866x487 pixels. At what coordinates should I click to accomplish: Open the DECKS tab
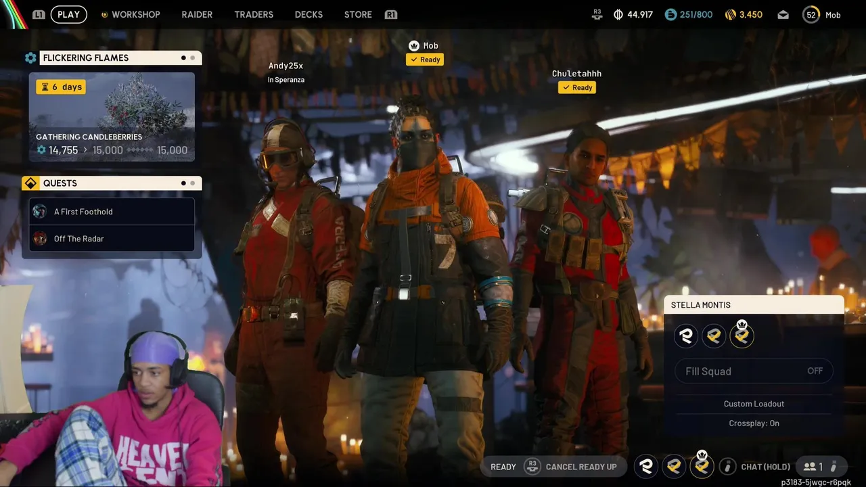pyautogui.click(x=309, y=14)
